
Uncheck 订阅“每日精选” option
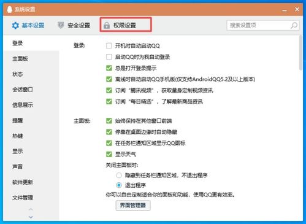point(109,101)
